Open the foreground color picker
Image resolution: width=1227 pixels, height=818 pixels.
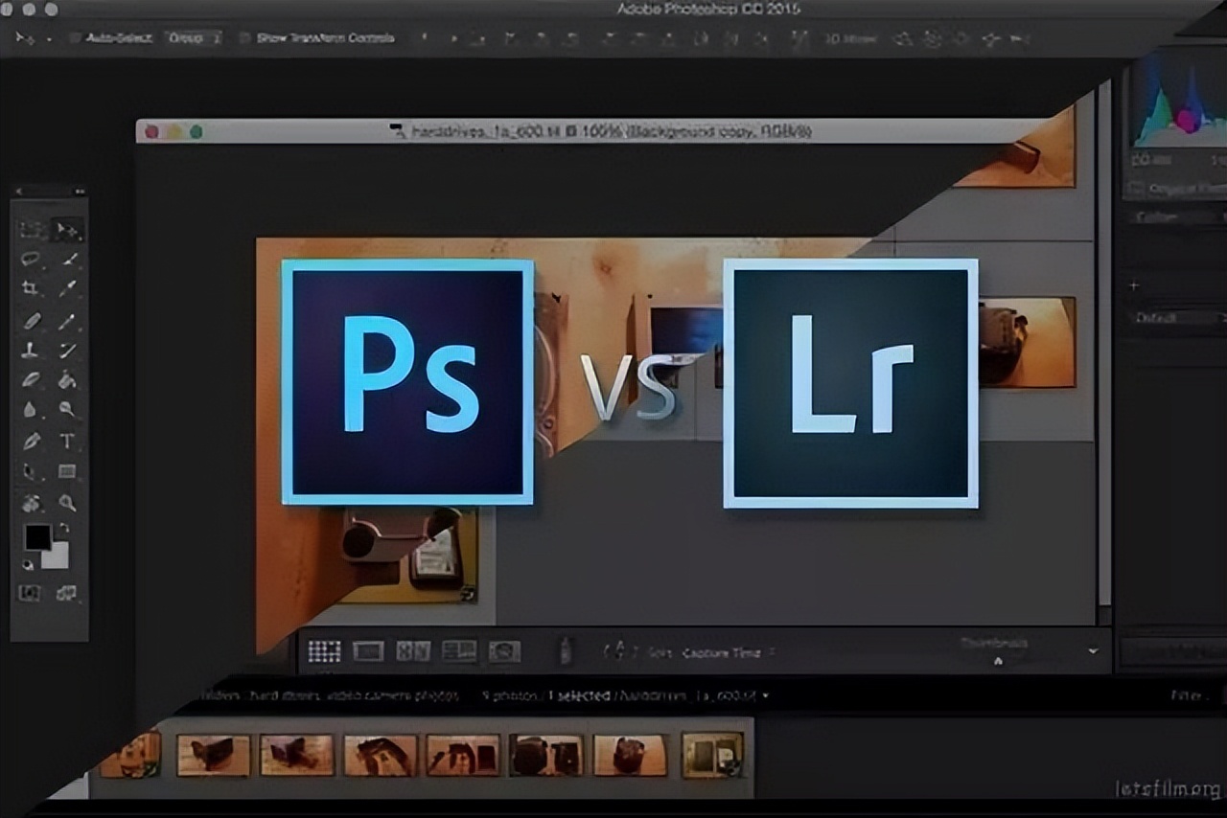click(37, 537)
